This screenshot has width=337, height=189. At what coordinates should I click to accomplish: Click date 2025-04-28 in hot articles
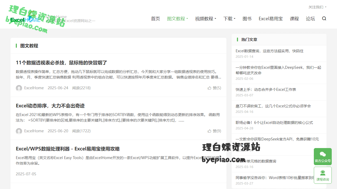coord(244,128)
